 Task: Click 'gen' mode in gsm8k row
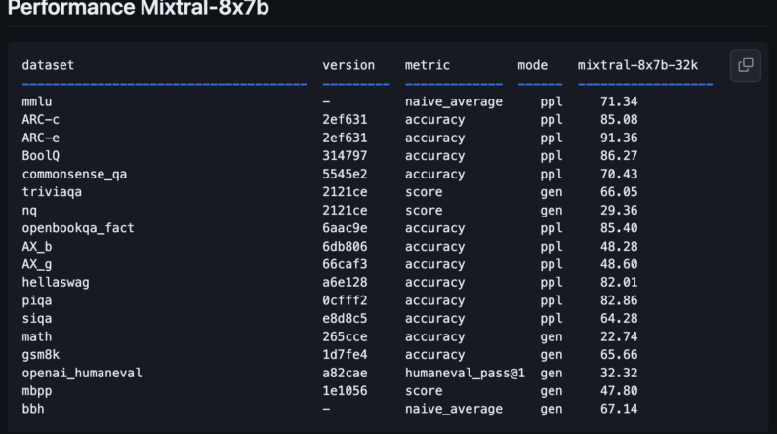coord(552,355)
